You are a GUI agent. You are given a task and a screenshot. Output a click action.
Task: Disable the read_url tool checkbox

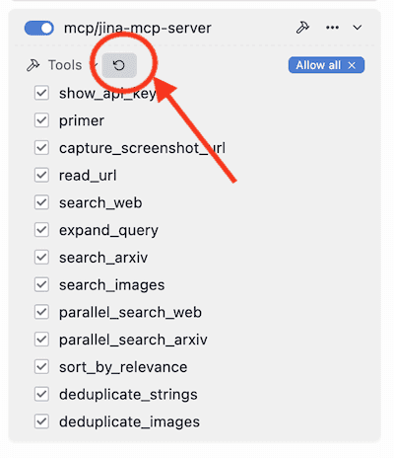point(41,175)
